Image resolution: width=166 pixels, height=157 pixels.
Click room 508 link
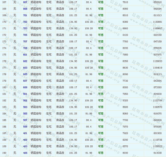25,127
